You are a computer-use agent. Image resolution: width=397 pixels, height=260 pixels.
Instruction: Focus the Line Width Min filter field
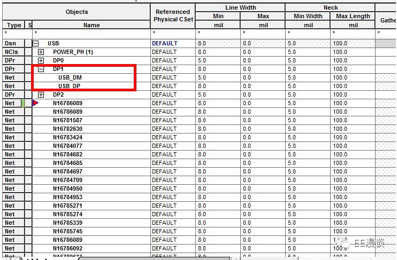pyautogui.click(x=218, y=34)
